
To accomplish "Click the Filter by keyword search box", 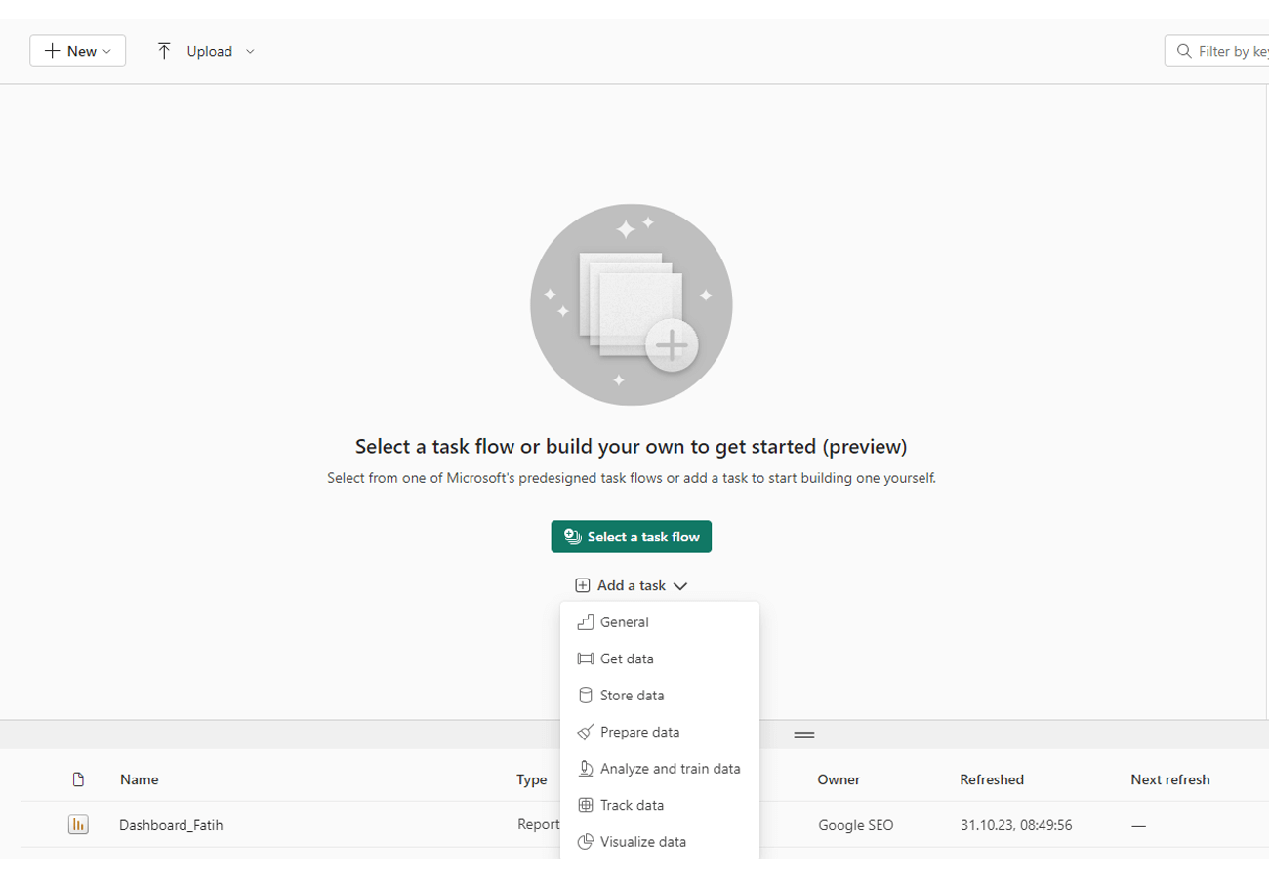I will tap(1225, 51).
